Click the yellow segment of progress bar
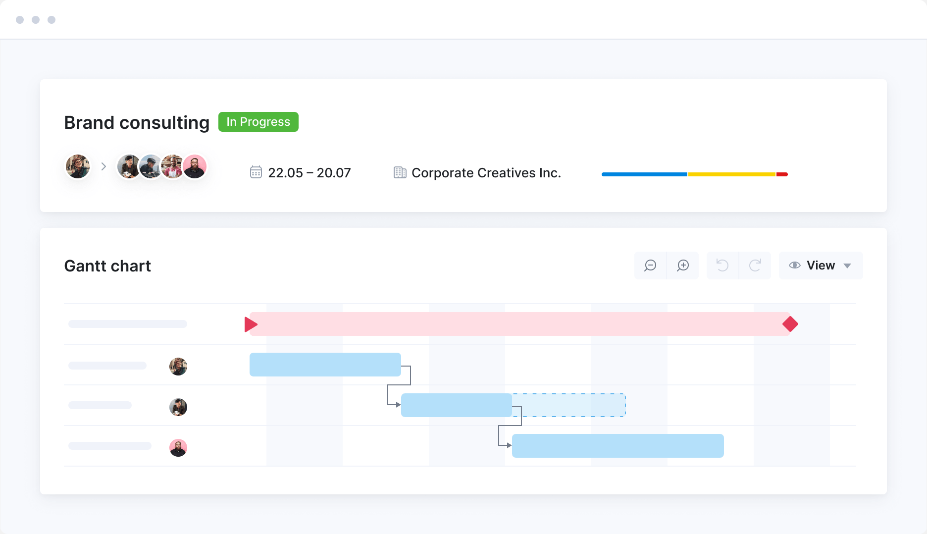 pos(732,174)
